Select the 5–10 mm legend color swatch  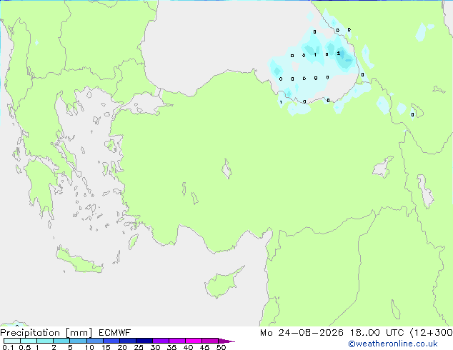78,341
